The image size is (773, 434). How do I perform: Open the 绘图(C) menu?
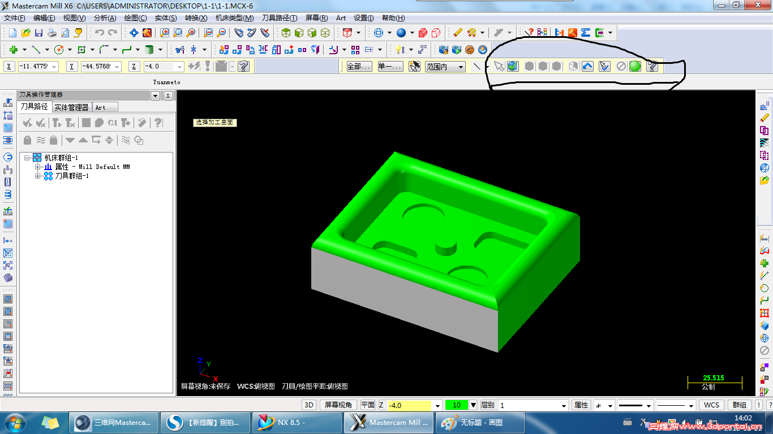[135, 18]
